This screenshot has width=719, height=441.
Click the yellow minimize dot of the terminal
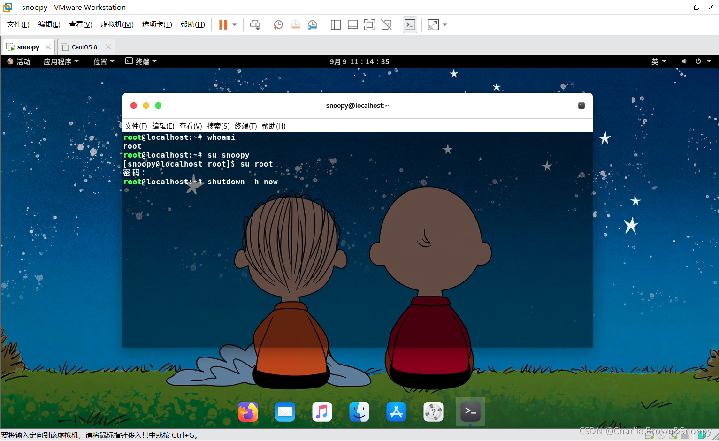pos(146,106)
